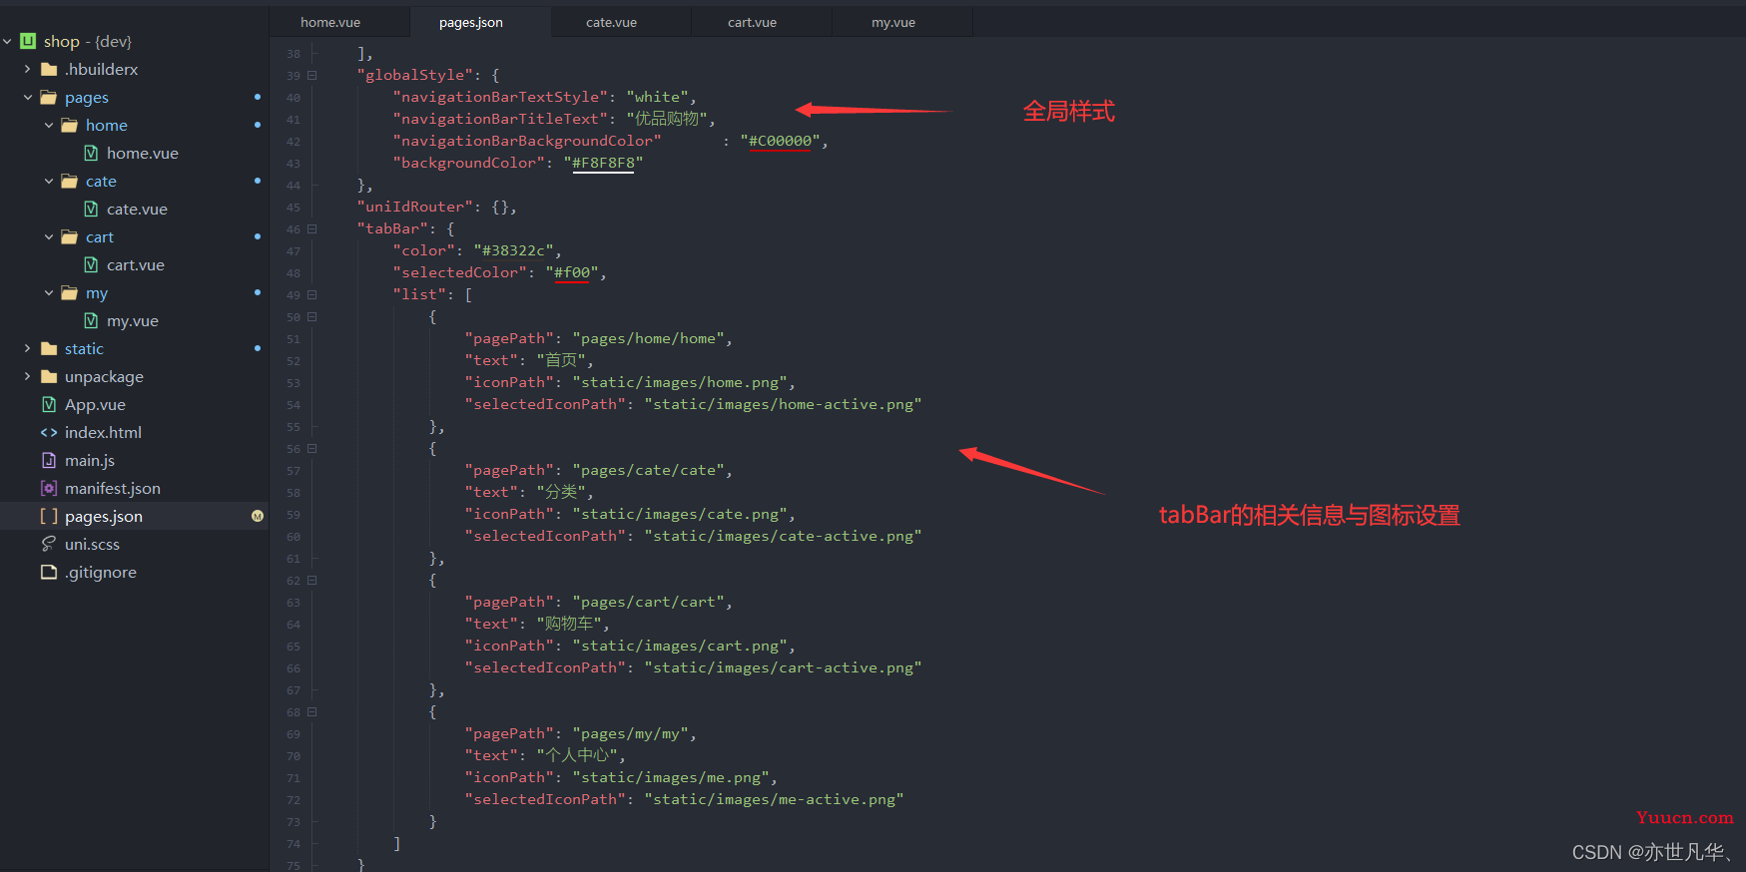Screen dimensions: 1746x872
Task: Click the "#F8F8F8" color value
Action: (x=603, y=163)
